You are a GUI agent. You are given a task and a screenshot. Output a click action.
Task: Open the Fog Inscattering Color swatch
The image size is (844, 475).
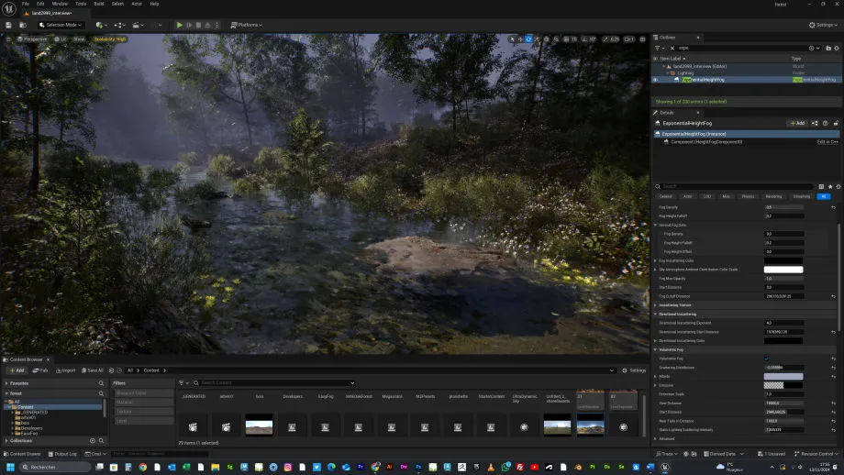[x=783, y=261]
